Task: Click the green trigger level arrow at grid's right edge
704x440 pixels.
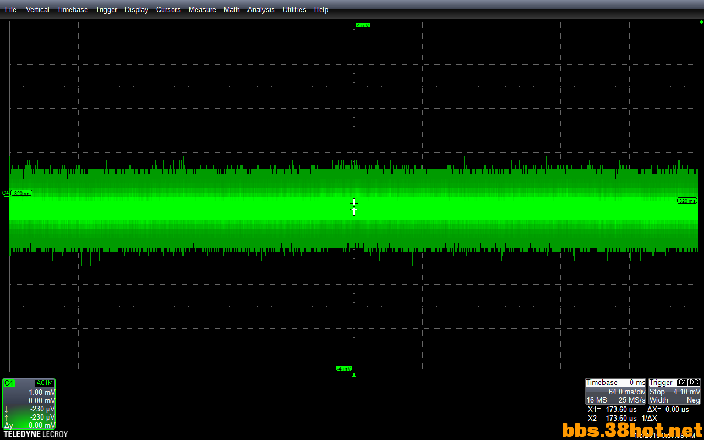Action: 701,23
